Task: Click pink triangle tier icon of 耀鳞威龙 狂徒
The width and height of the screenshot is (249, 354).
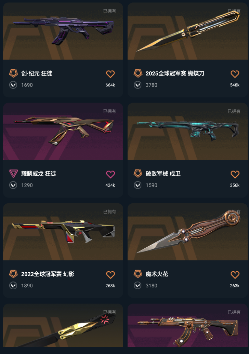Action: (13, 174)
